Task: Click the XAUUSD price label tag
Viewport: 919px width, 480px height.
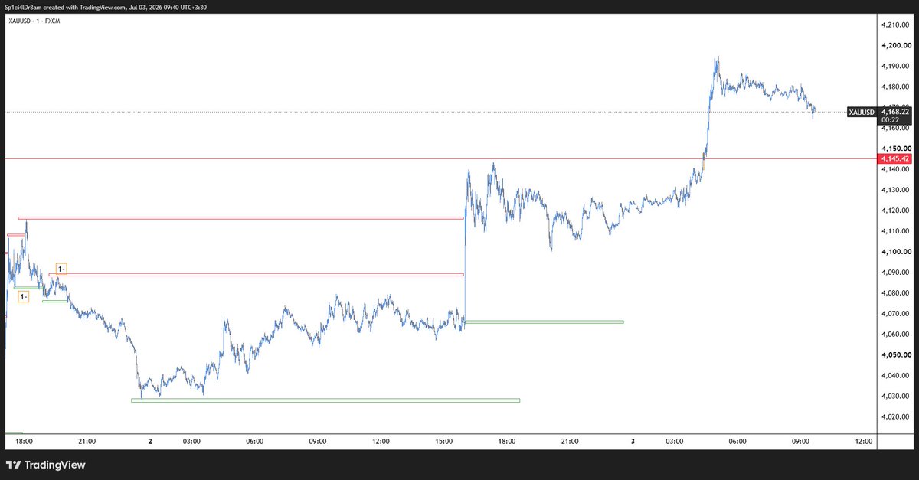Action: tap(862, 112)
